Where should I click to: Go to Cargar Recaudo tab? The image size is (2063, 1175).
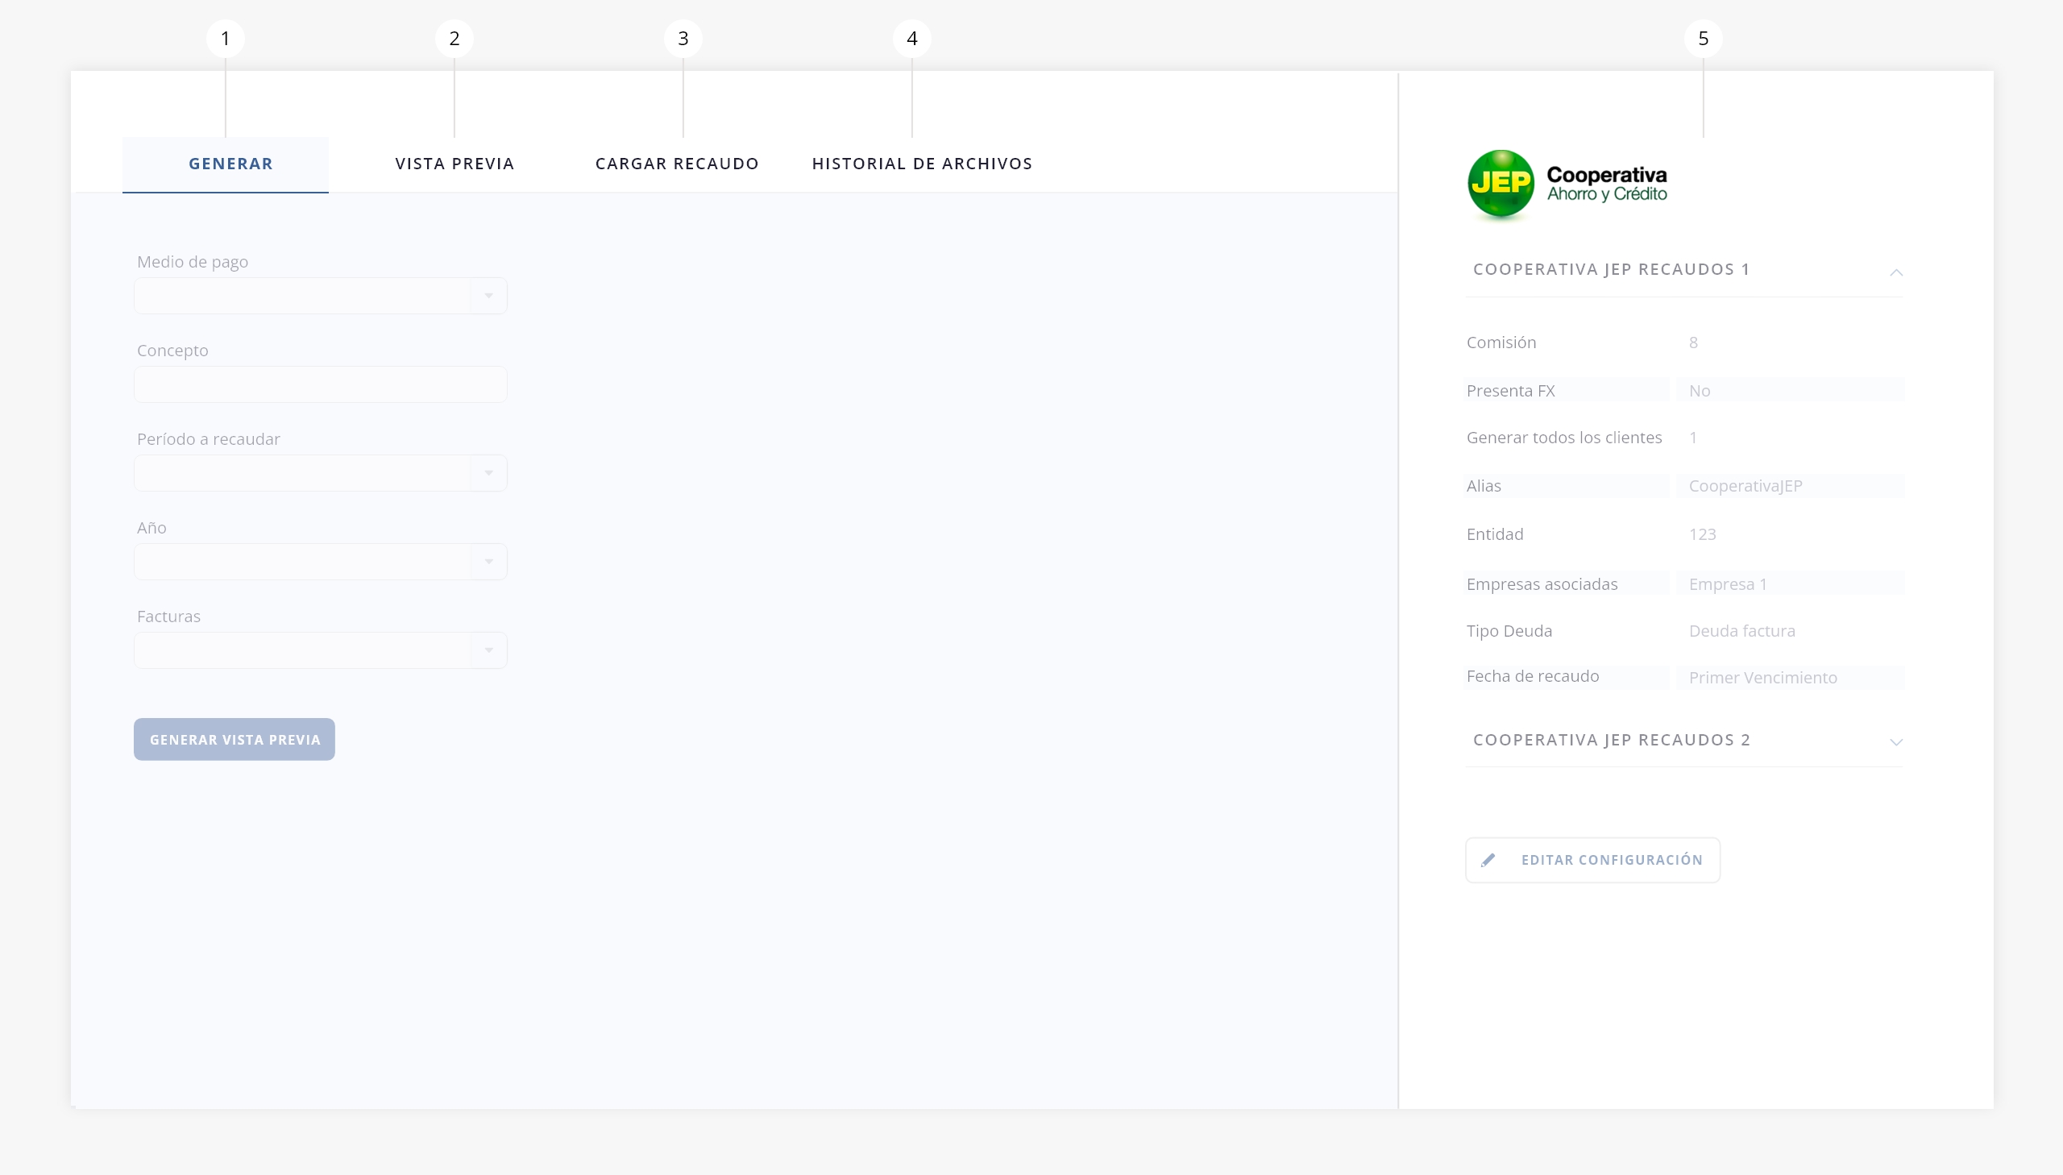point(677,164)
